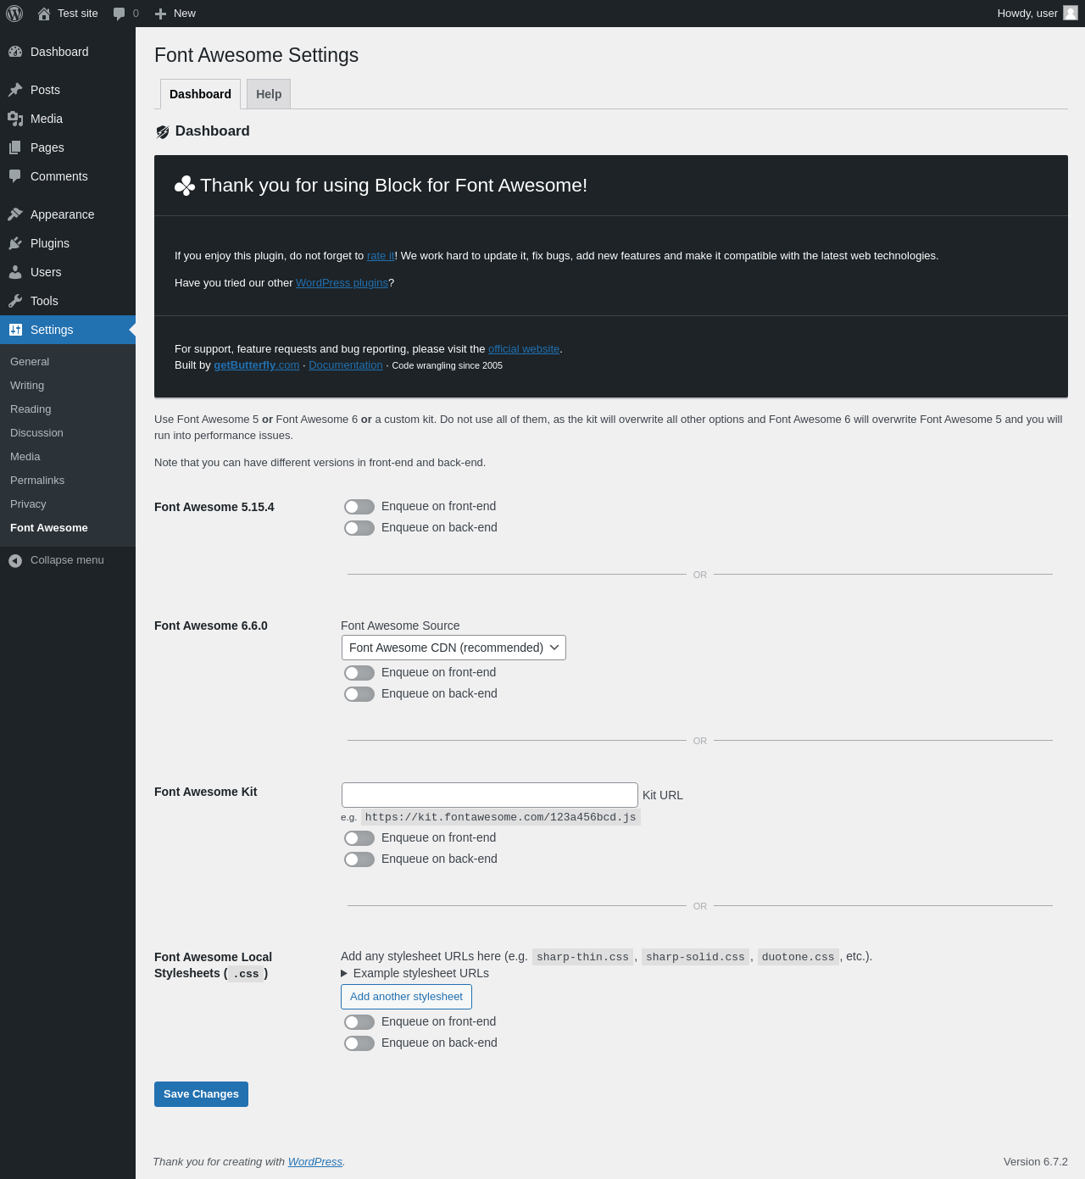The width and height of the screenshot is (1085, 1179).
Task: Click Add another stylesheet button
Action: (406, 997)
